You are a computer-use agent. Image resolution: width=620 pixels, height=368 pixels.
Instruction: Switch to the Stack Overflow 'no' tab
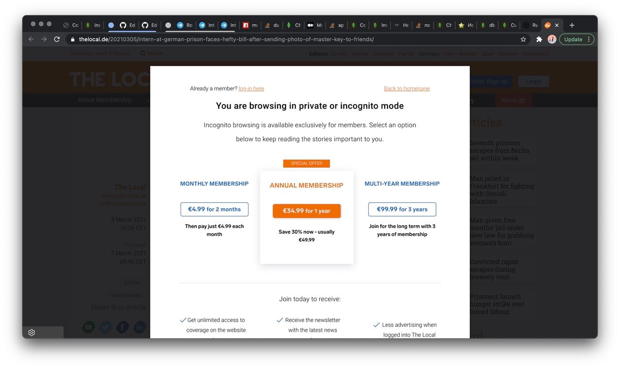(x=423, y=25)
